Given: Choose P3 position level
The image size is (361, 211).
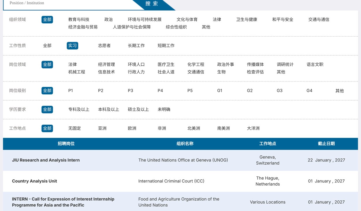Looking at the screenshot, I should (x=131, y=91).
